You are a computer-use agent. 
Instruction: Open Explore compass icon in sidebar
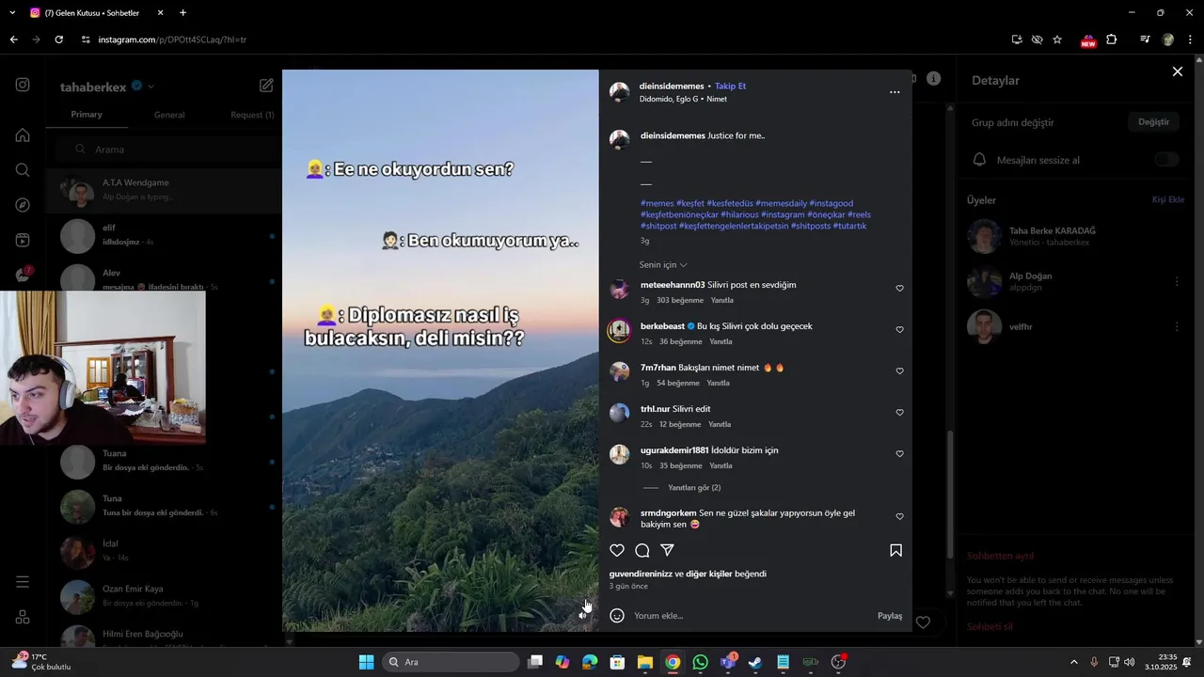[23, 205]
